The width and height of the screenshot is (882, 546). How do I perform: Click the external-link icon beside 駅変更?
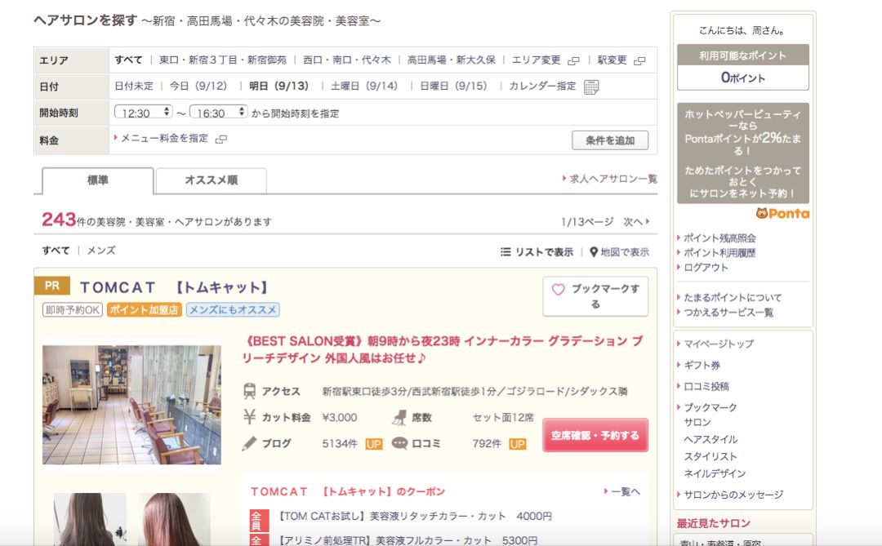(x=639, y=60)
